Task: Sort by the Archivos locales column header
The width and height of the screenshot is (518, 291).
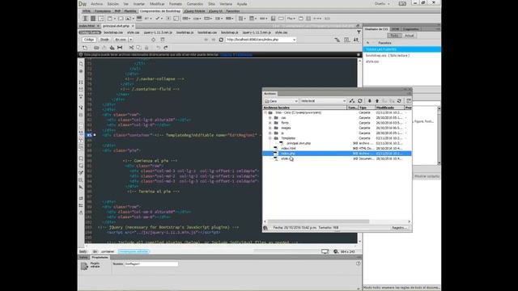Action: 304,108
